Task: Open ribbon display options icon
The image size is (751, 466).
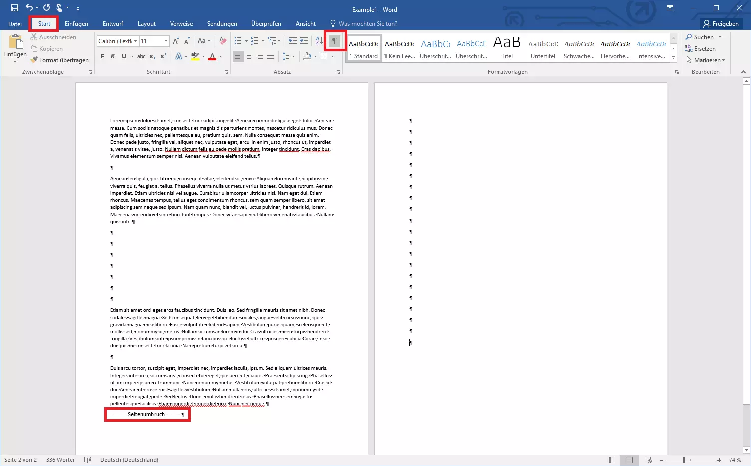Action: [670, 8]
